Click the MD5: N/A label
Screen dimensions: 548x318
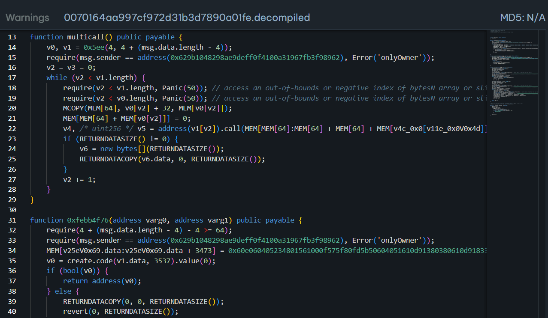coord(522,18)
